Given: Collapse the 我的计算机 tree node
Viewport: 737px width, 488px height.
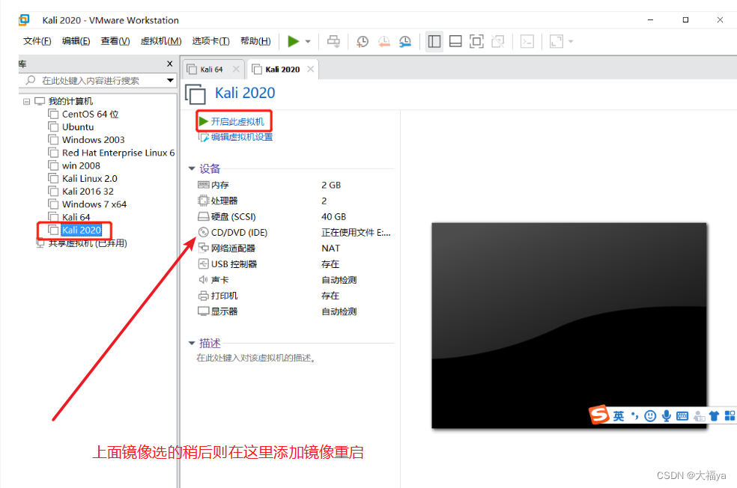Looking at the screenshot, I should click(x=26, y=102).
